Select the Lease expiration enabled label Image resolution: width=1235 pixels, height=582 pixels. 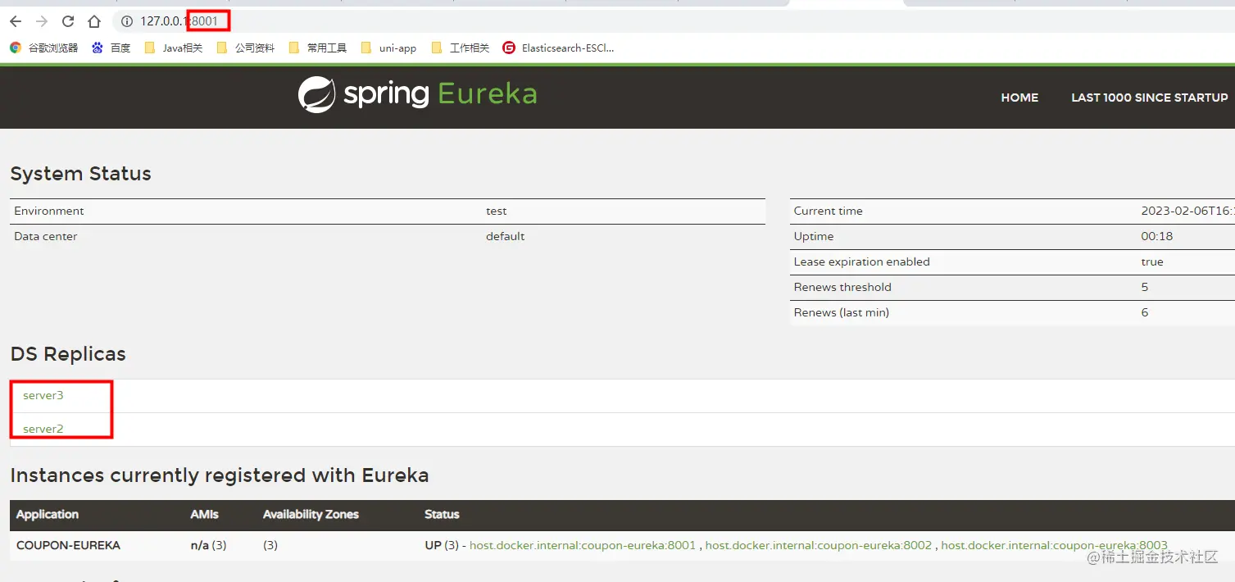point(861,261)
